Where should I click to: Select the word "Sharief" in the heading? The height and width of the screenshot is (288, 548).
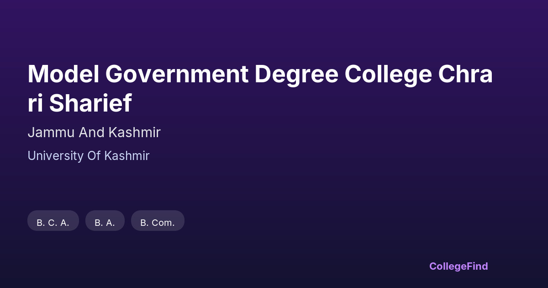(90, 103)
